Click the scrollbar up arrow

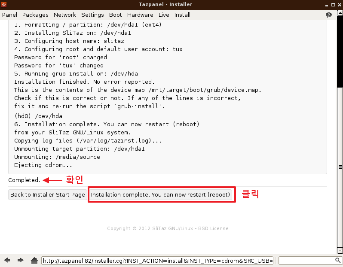340,13
